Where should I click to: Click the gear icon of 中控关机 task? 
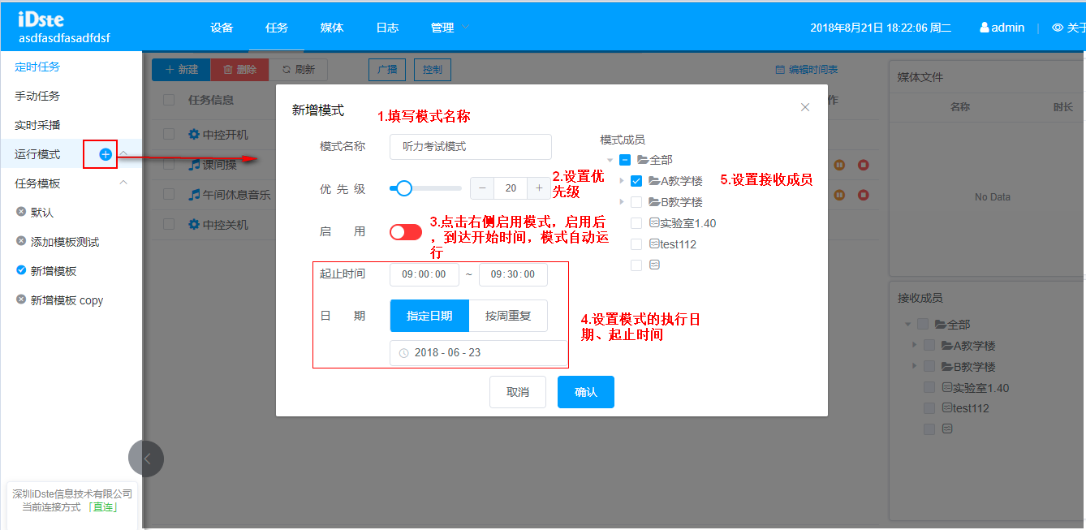click(x=193, y=225)
